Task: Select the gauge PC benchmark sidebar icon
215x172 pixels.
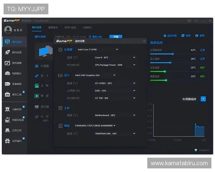Action: tap(8, 73)
